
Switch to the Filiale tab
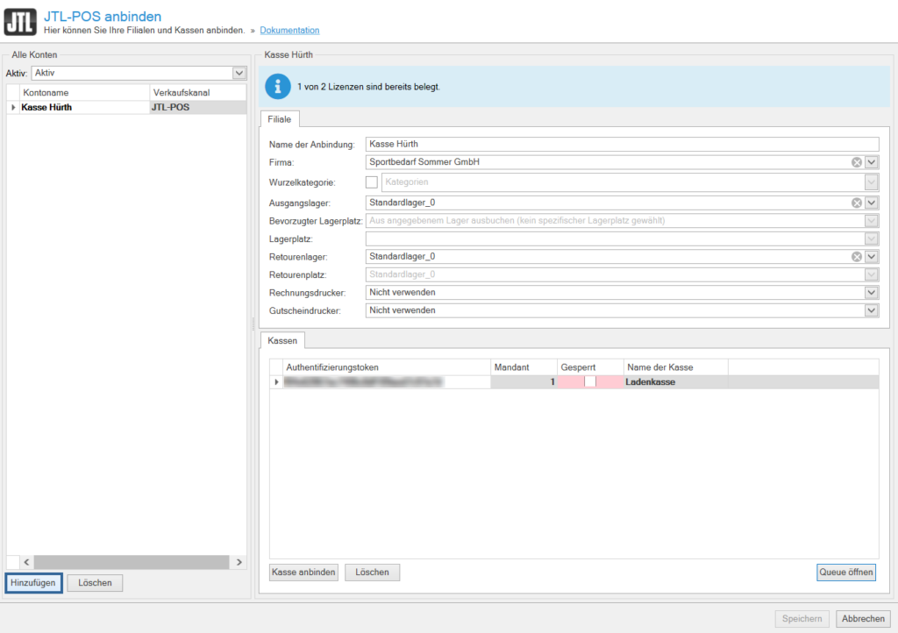point(281,119)
